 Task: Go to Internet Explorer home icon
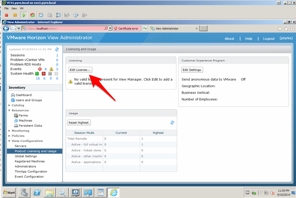280,29
